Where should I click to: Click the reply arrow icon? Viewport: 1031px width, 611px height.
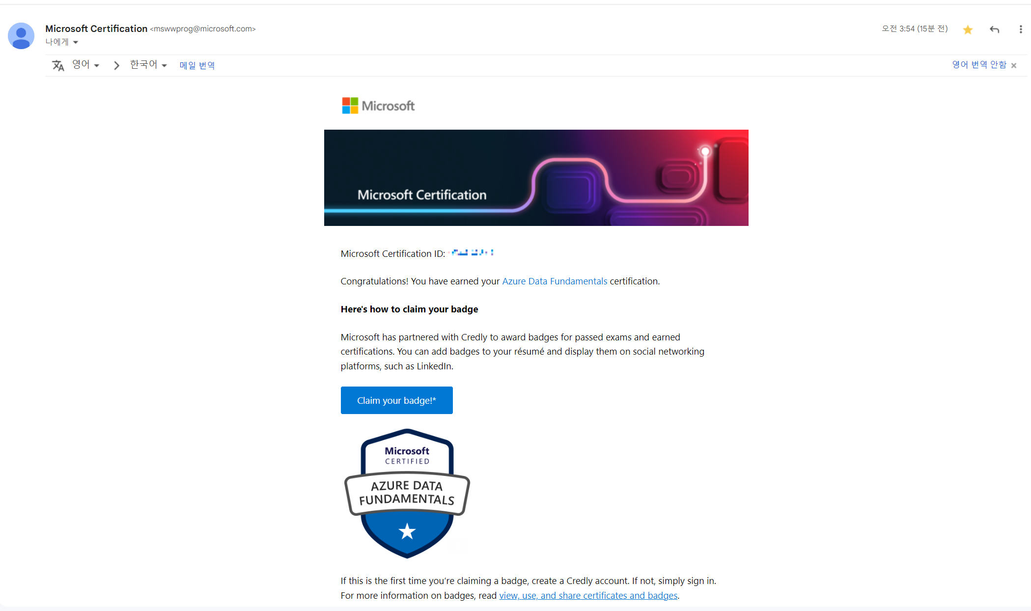994,30
